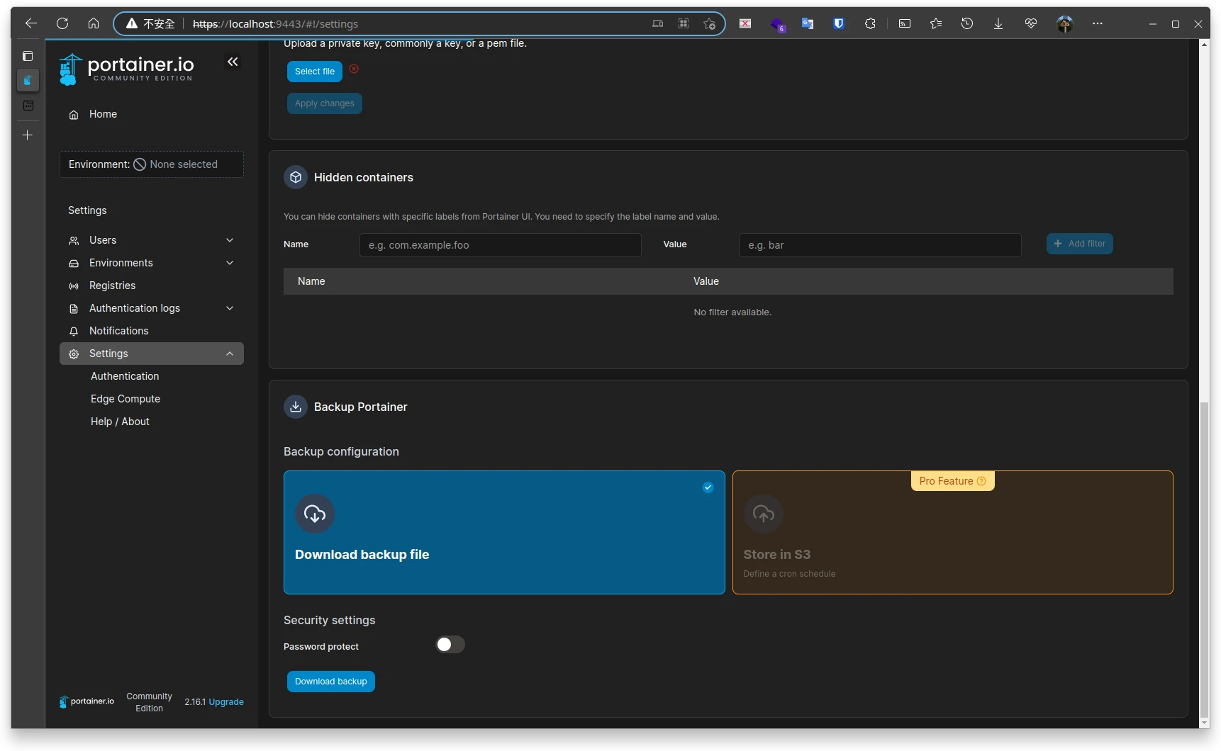Click the Pro Feature help icon
Screen dimensions: 1221x751
(x=981, y=481)
